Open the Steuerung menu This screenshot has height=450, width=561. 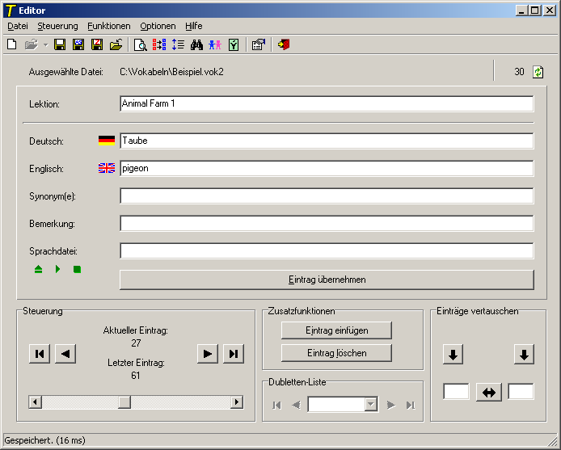[x=57, y=26]
